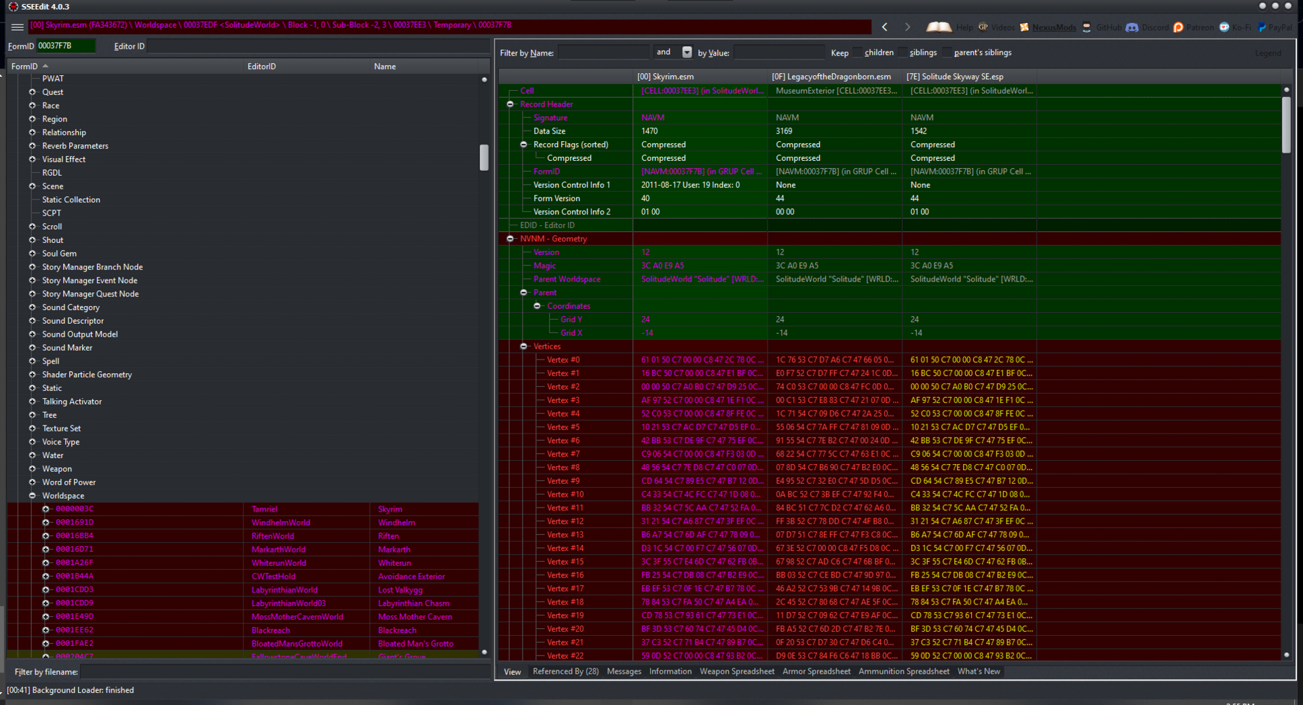Select the Form Version row
This screenshot has width=1303, height=705.
point(890,198)
